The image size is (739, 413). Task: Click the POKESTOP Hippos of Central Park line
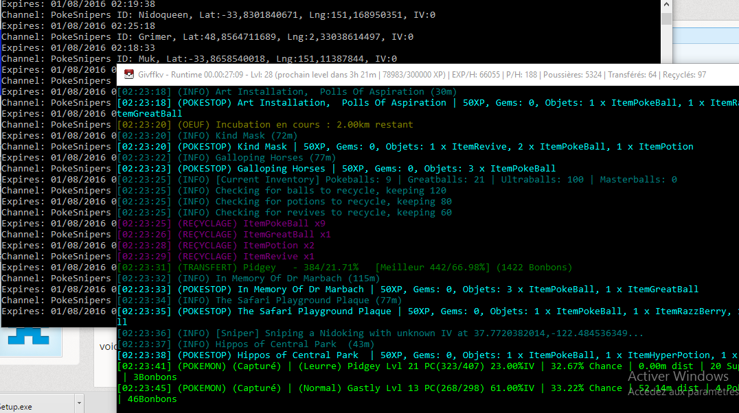[x=428, y=355]
